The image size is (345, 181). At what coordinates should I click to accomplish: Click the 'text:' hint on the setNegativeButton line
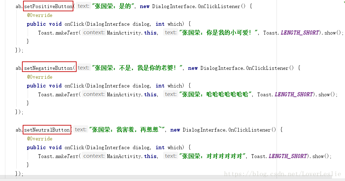pos(83,68)
